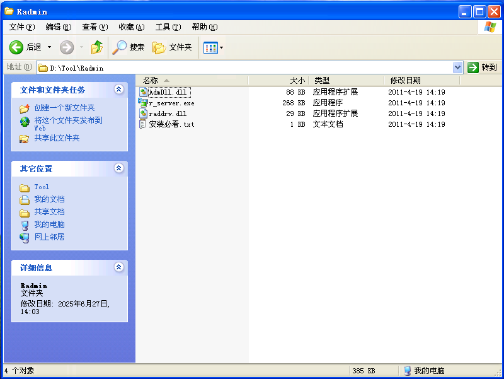Image resolution: width=504 pixels, height=379 pixels.
Task: Click the folder icon in the address bar
Action: coord(43,68)
